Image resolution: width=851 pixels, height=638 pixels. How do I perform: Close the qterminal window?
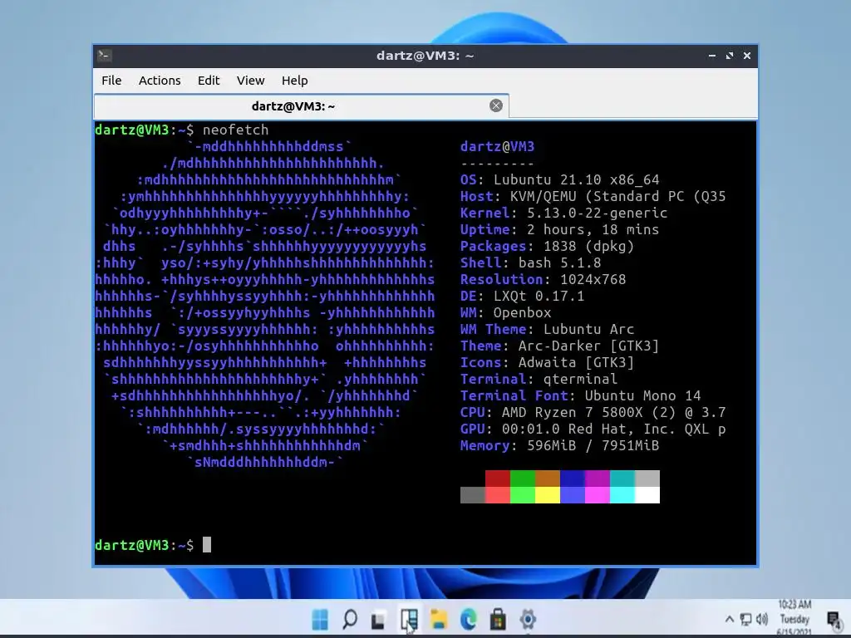click(x=747, y=56)
